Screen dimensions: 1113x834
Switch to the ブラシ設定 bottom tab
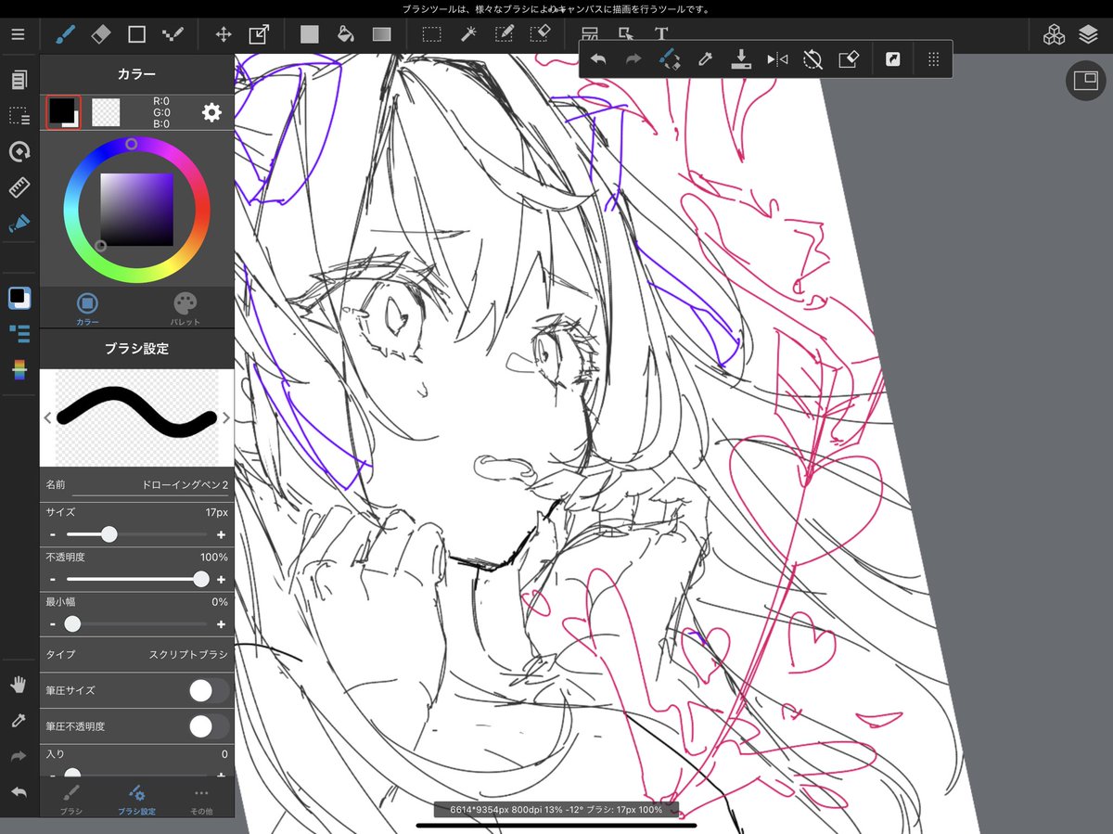[x=136, y=799]
